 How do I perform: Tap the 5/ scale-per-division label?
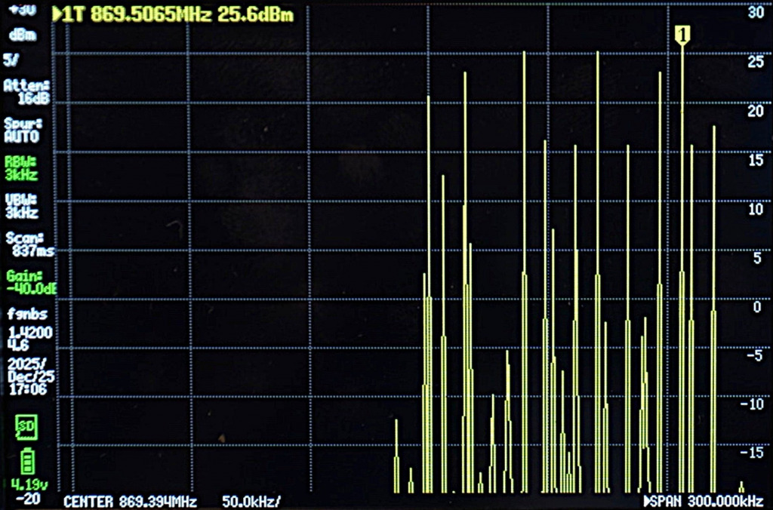point(11,60)
